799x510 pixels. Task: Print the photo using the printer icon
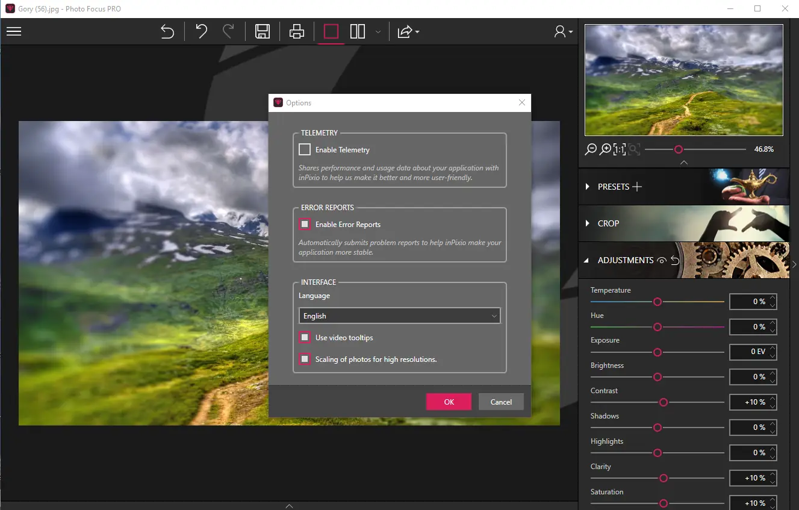pyautogui.click(x=297, y=31)
